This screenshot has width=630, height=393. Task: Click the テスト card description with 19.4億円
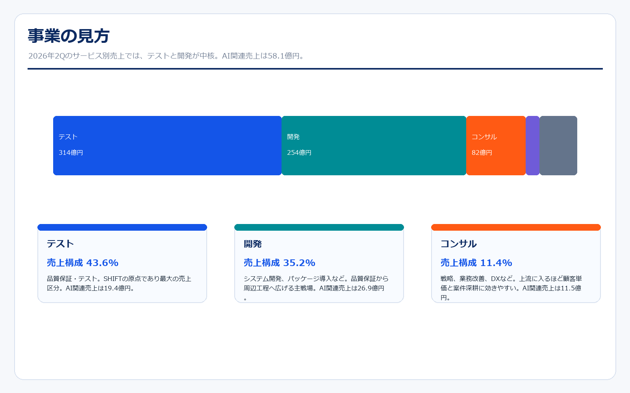tap(119, 283)
